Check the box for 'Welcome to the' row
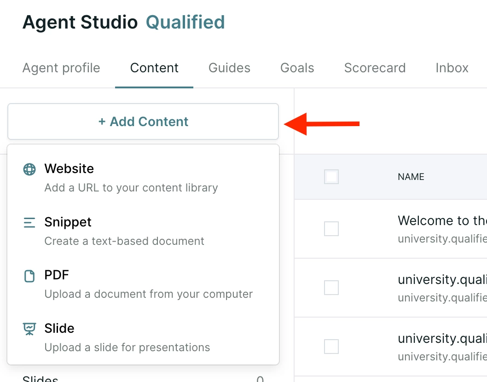Image resolution: width=487 pixels, height=382 pixels. [x=331, y=229]
